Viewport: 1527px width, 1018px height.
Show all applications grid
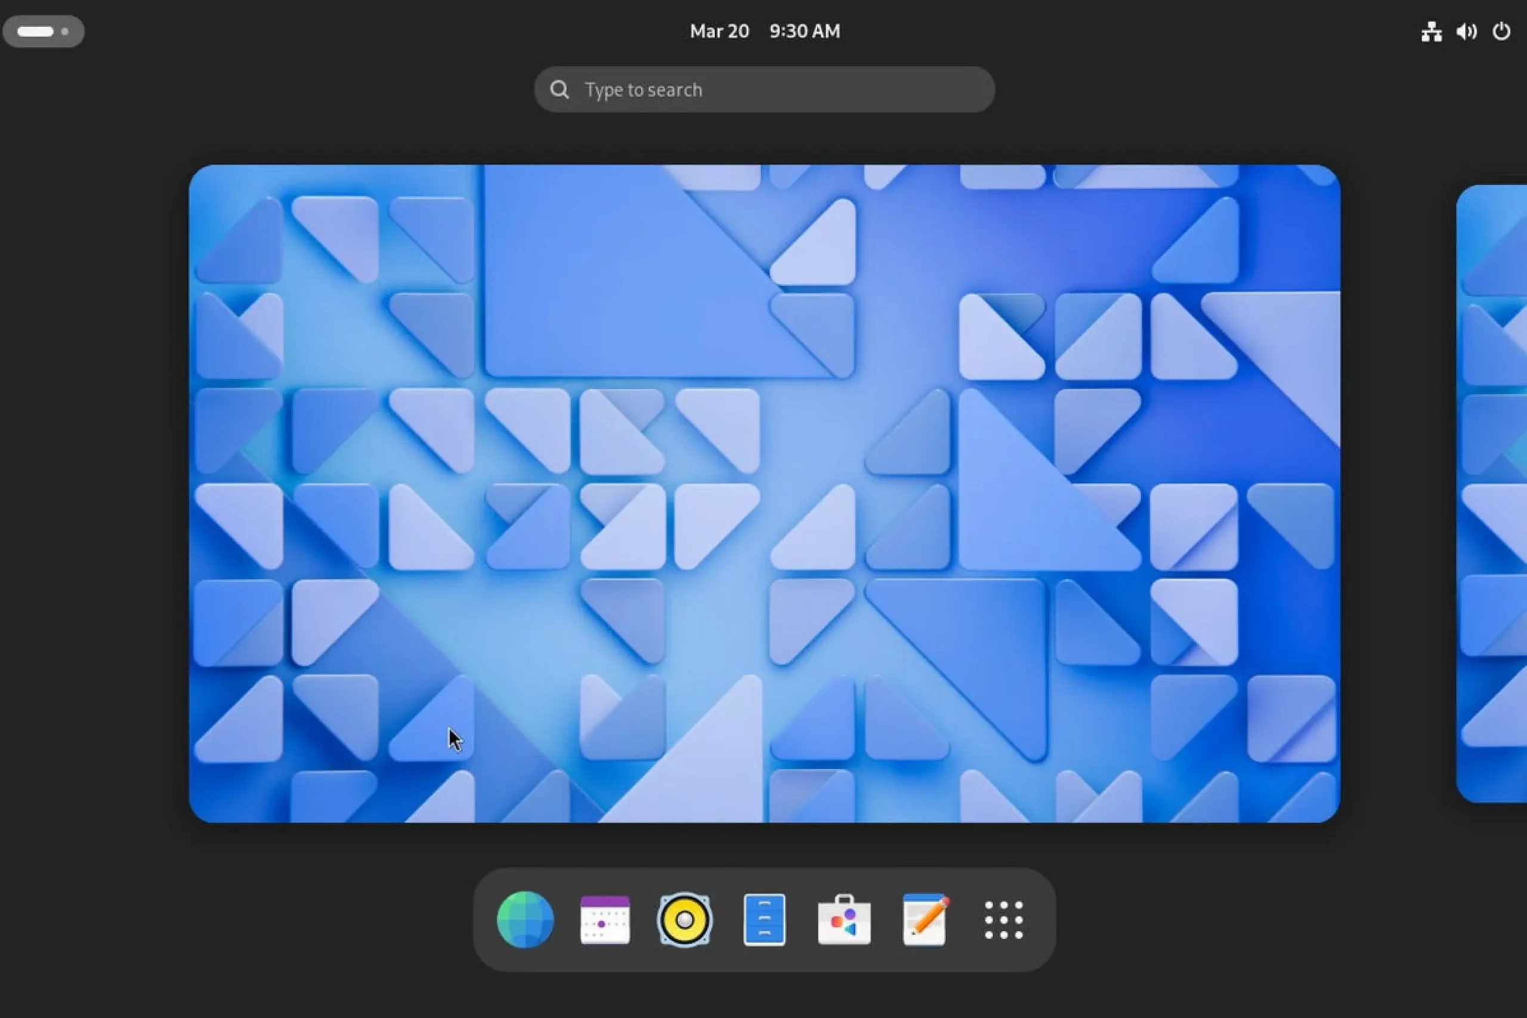tap(1004, 920)
